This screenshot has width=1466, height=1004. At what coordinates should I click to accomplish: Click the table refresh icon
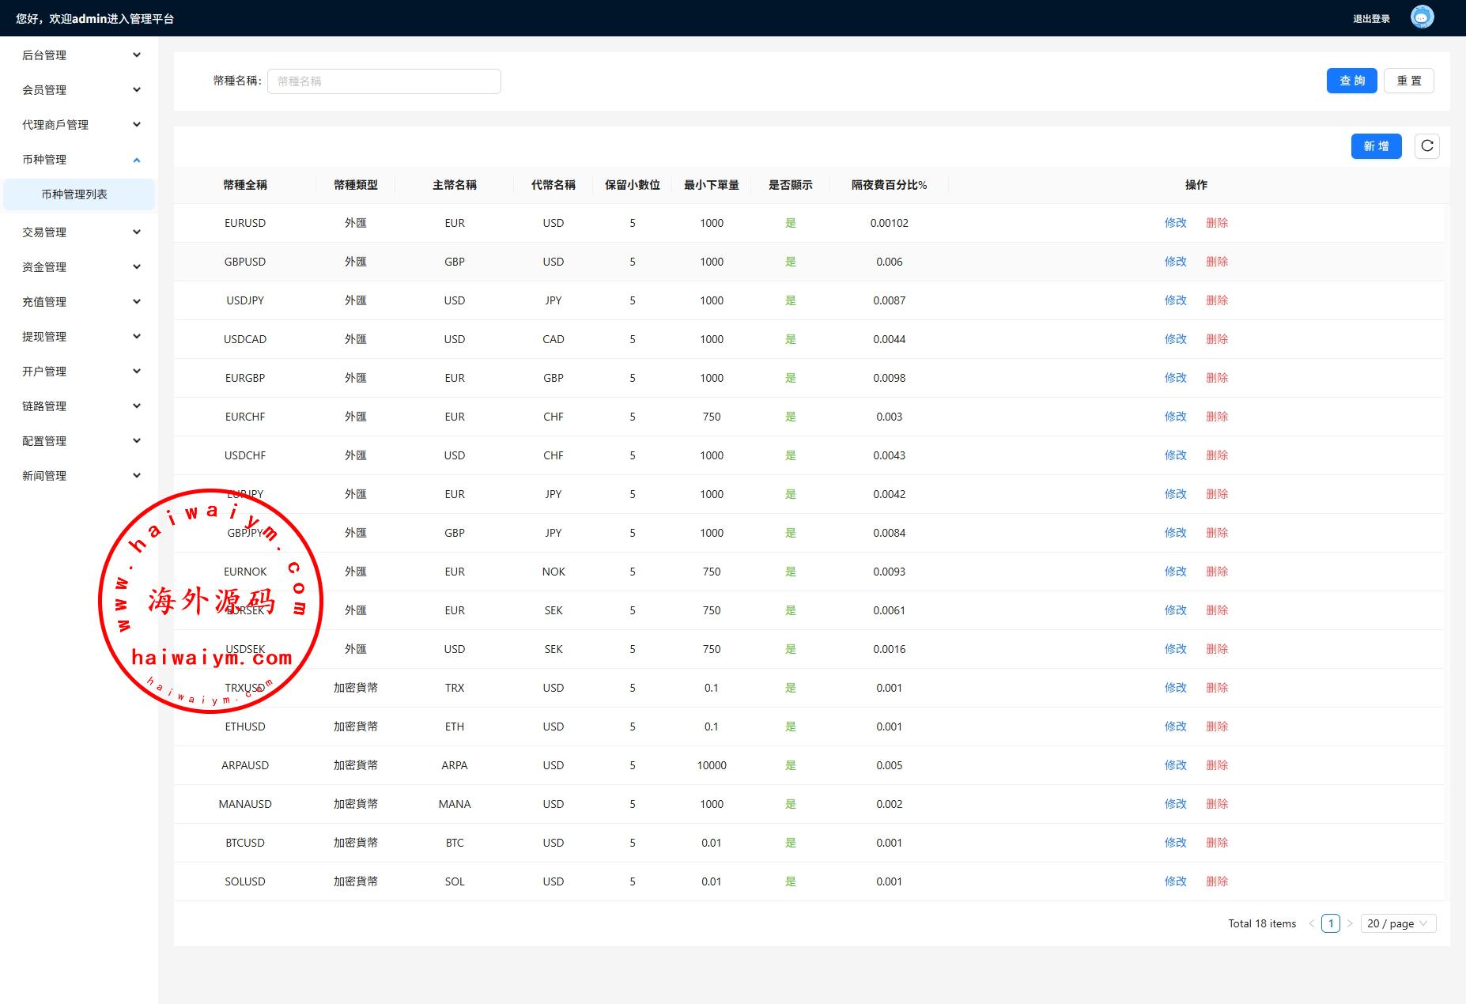point(1426,146)
